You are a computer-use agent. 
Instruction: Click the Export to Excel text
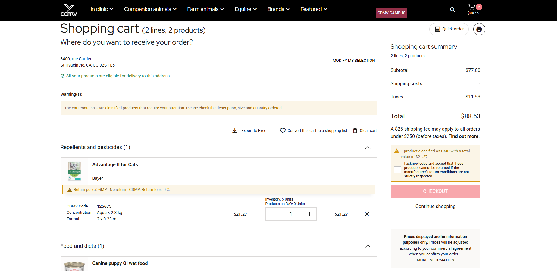[x=254, y=131]
